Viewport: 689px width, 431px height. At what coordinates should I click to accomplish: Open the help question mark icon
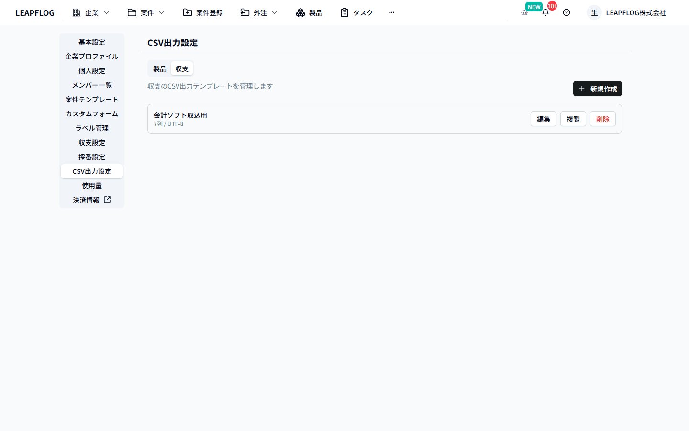coord(567,12)
